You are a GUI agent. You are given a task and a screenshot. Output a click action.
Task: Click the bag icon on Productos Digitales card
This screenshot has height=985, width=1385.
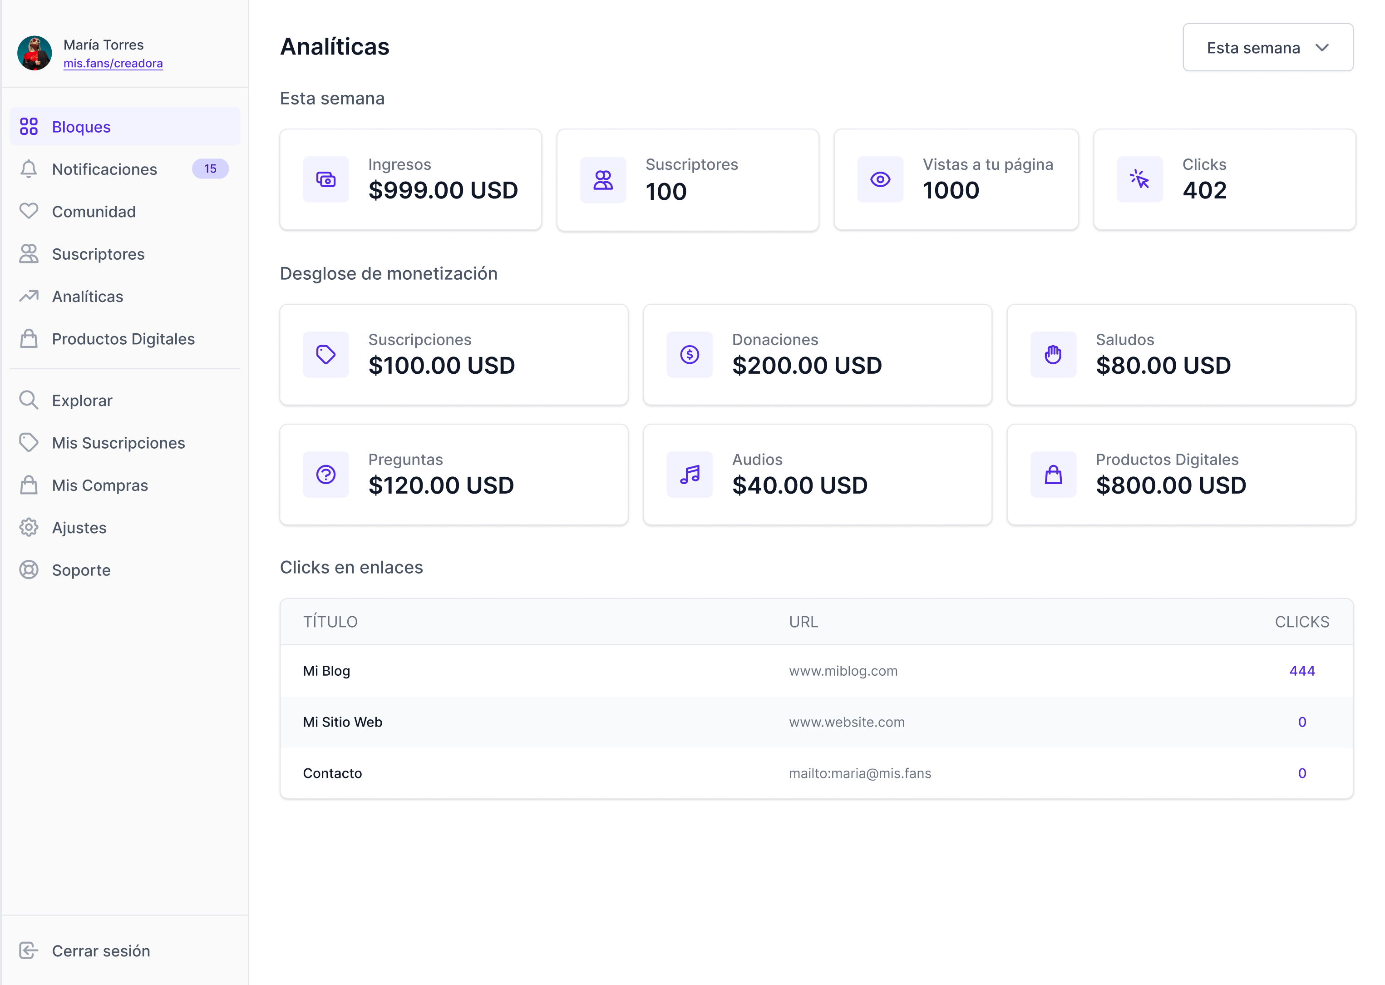(1054, 475)
